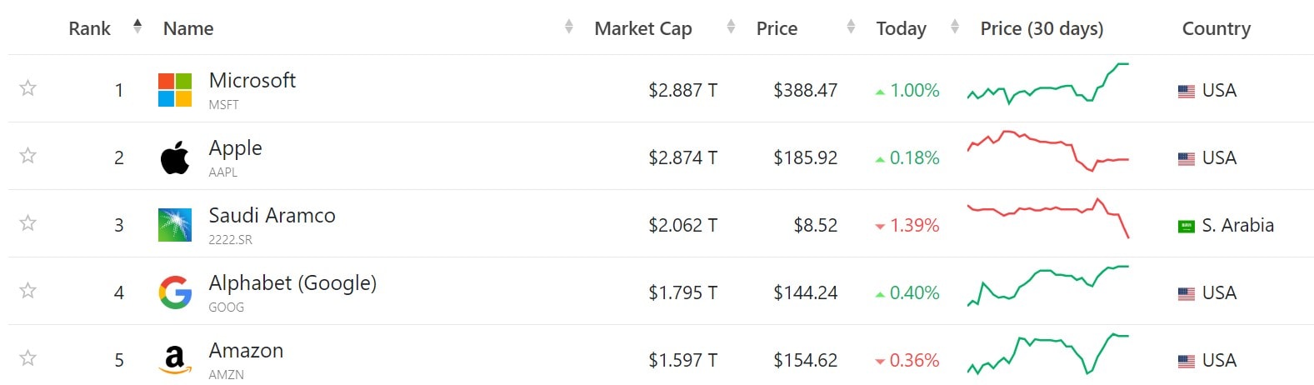Click the Saudi Arabia flag icon

[1187, 226]
